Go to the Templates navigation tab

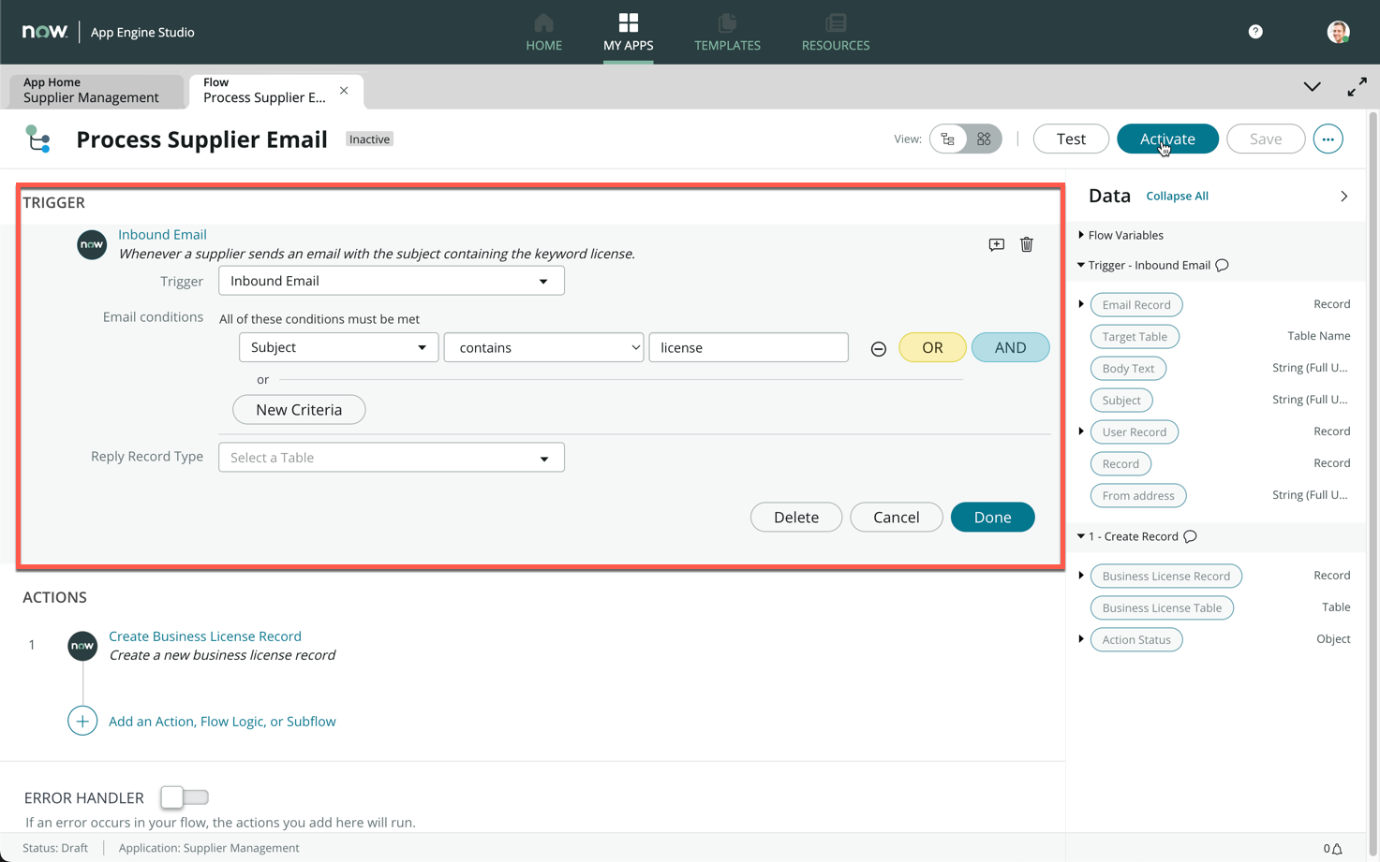pyautogui.click(x=727, y=32)
